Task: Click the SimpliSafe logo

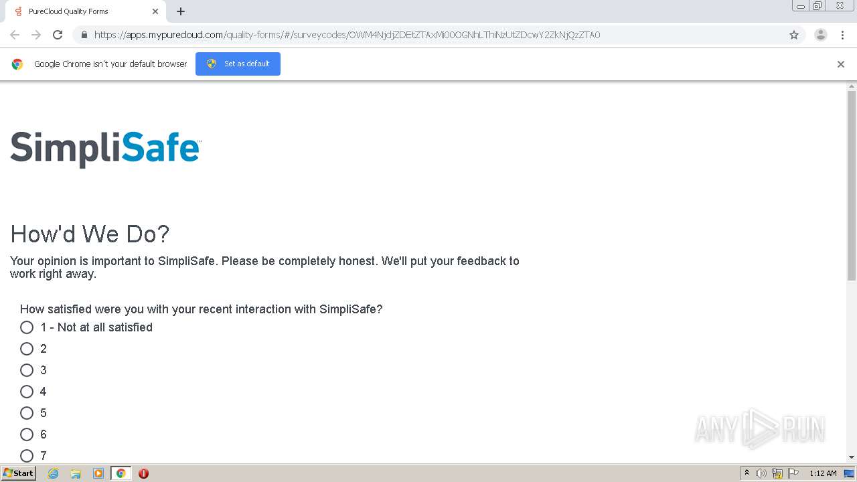Action: click(x=106, y=149)
